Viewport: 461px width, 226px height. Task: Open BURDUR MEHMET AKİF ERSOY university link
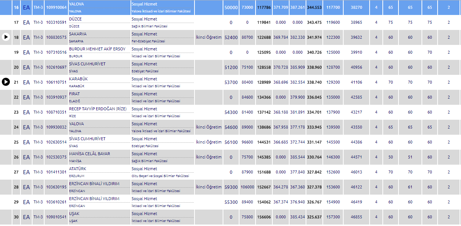(97, 49)
